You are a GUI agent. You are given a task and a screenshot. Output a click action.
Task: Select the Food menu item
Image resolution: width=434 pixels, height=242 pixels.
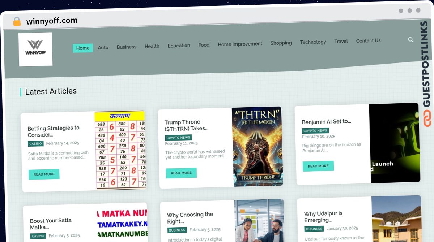pos(204,45)
